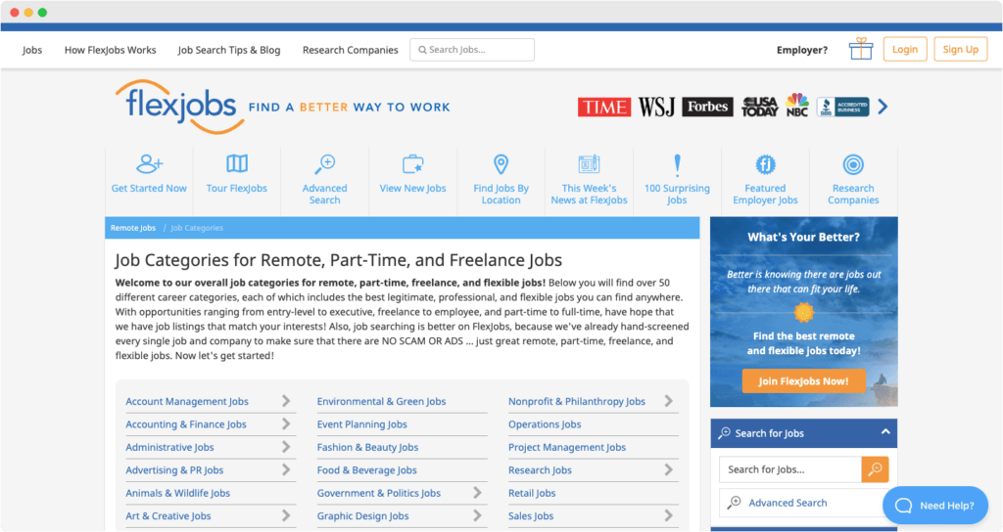Click the Find Jobs By Location pin icon

click(501, 164)
